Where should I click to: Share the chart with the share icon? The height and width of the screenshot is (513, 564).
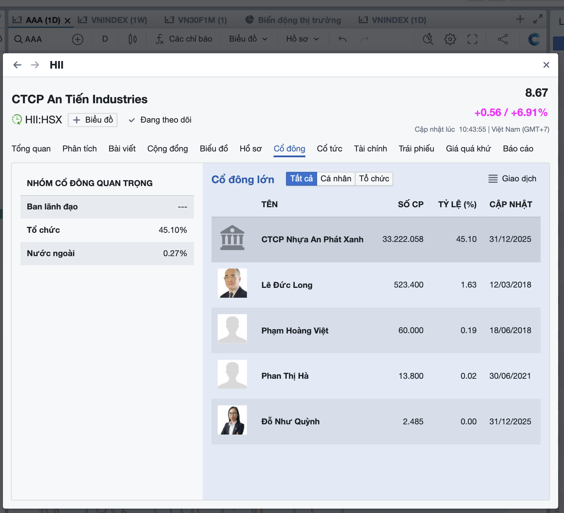click(503, 39)
